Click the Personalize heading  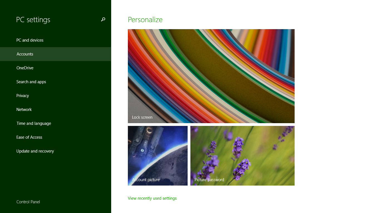click(145, 20)
